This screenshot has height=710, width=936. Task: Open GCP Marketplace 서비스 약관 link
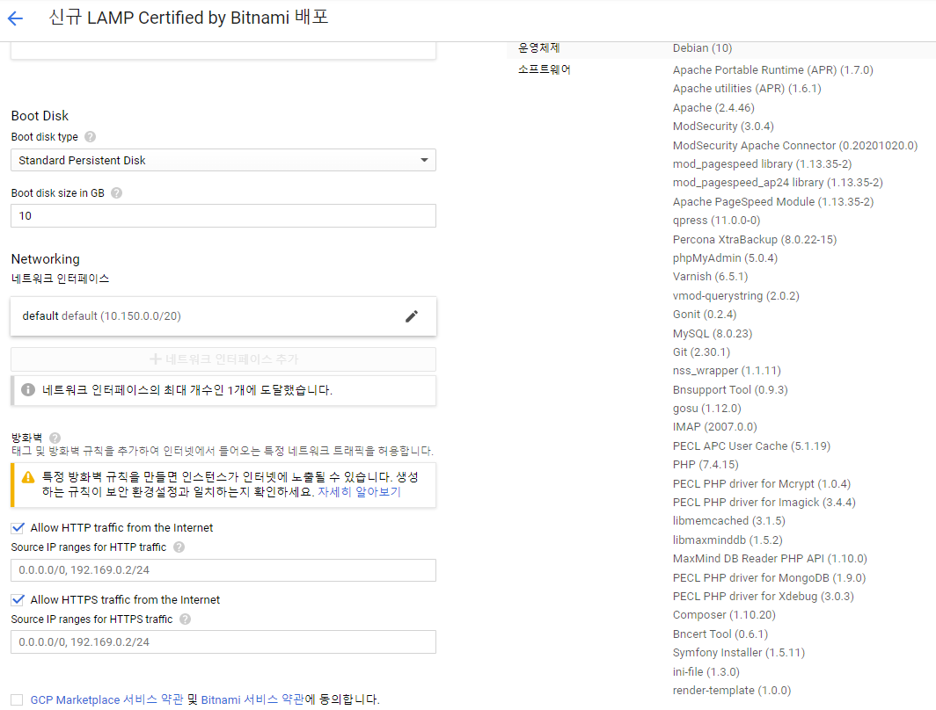coord(106,699)
